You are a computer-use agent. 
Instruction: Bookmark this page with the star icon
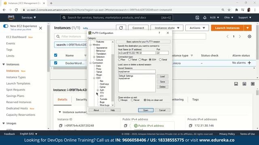229,10
